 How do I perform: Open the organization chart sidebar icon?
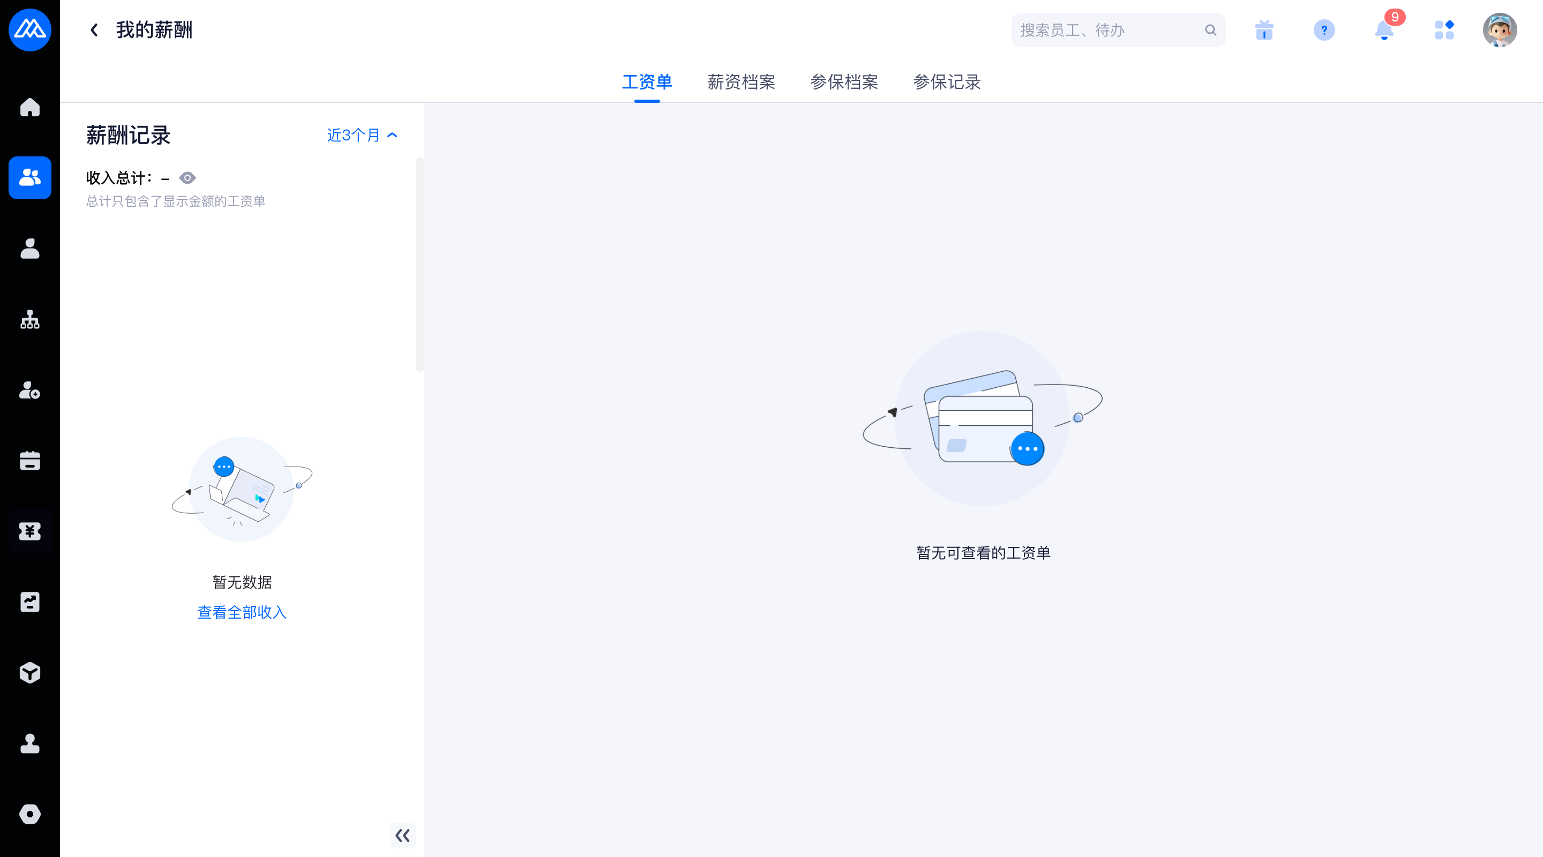[x=29, y=320]
